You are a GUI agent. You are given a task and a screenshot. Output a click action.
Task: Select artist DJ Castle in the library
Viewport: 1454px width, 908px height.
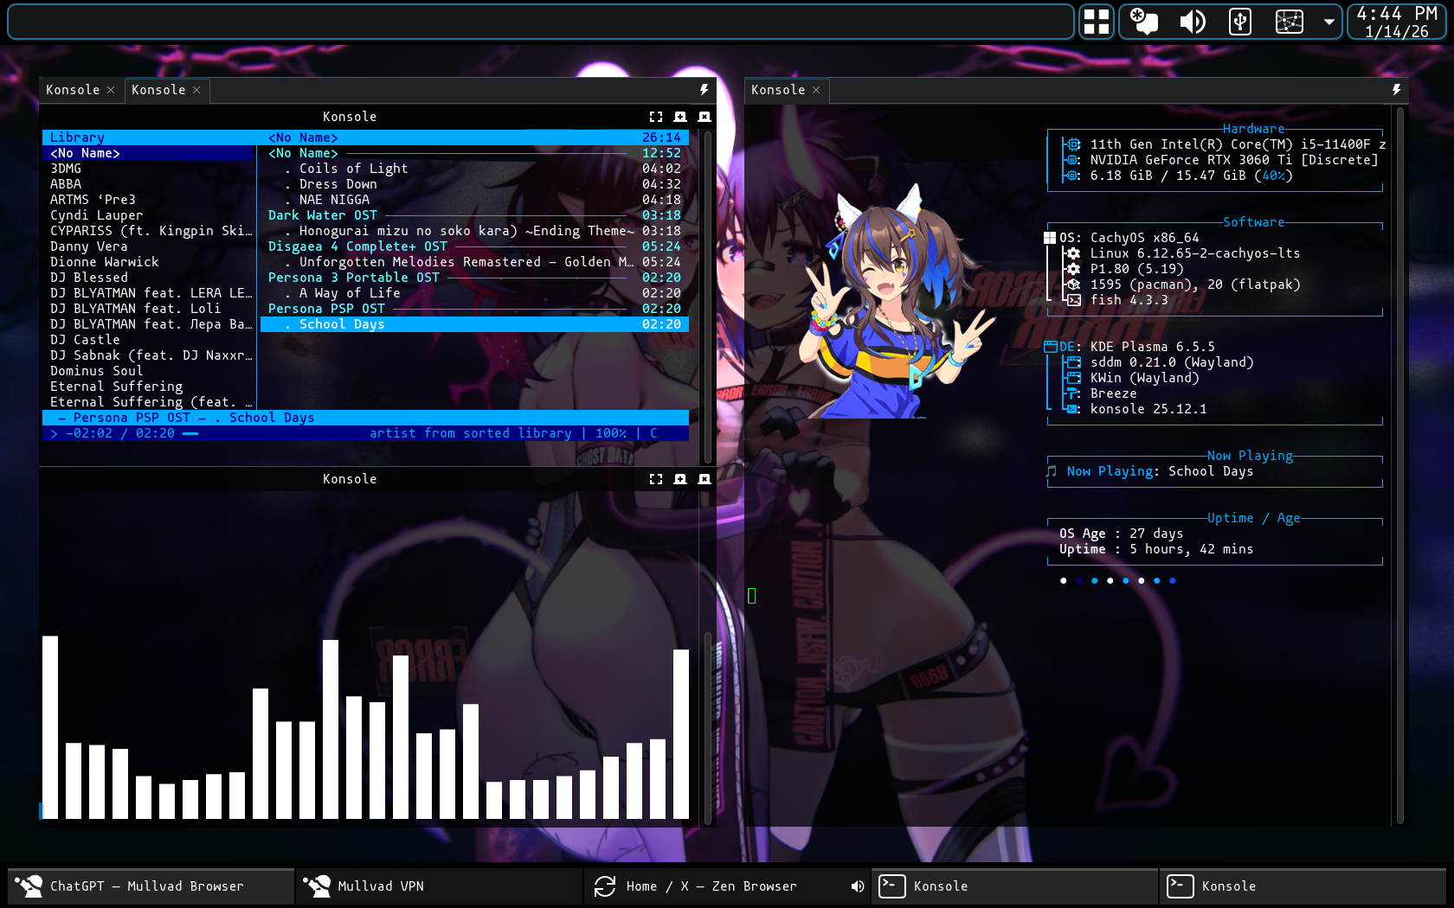point(85,340)
